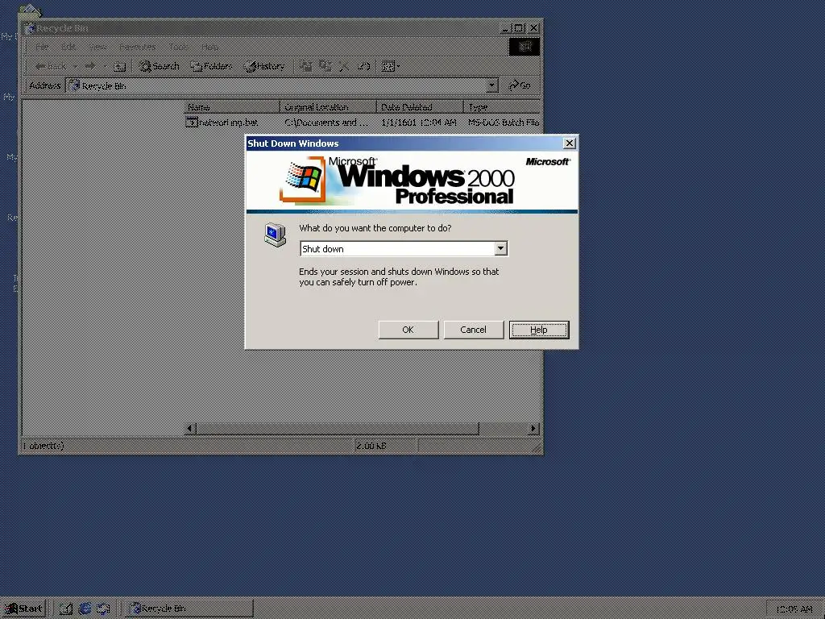Sort by the Type column header

(x=502, y=107)
